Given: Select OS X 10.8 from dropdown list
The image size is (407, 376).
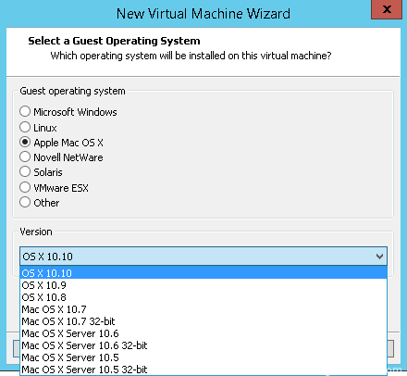Looking at the screenshot, I should point(203,297).
